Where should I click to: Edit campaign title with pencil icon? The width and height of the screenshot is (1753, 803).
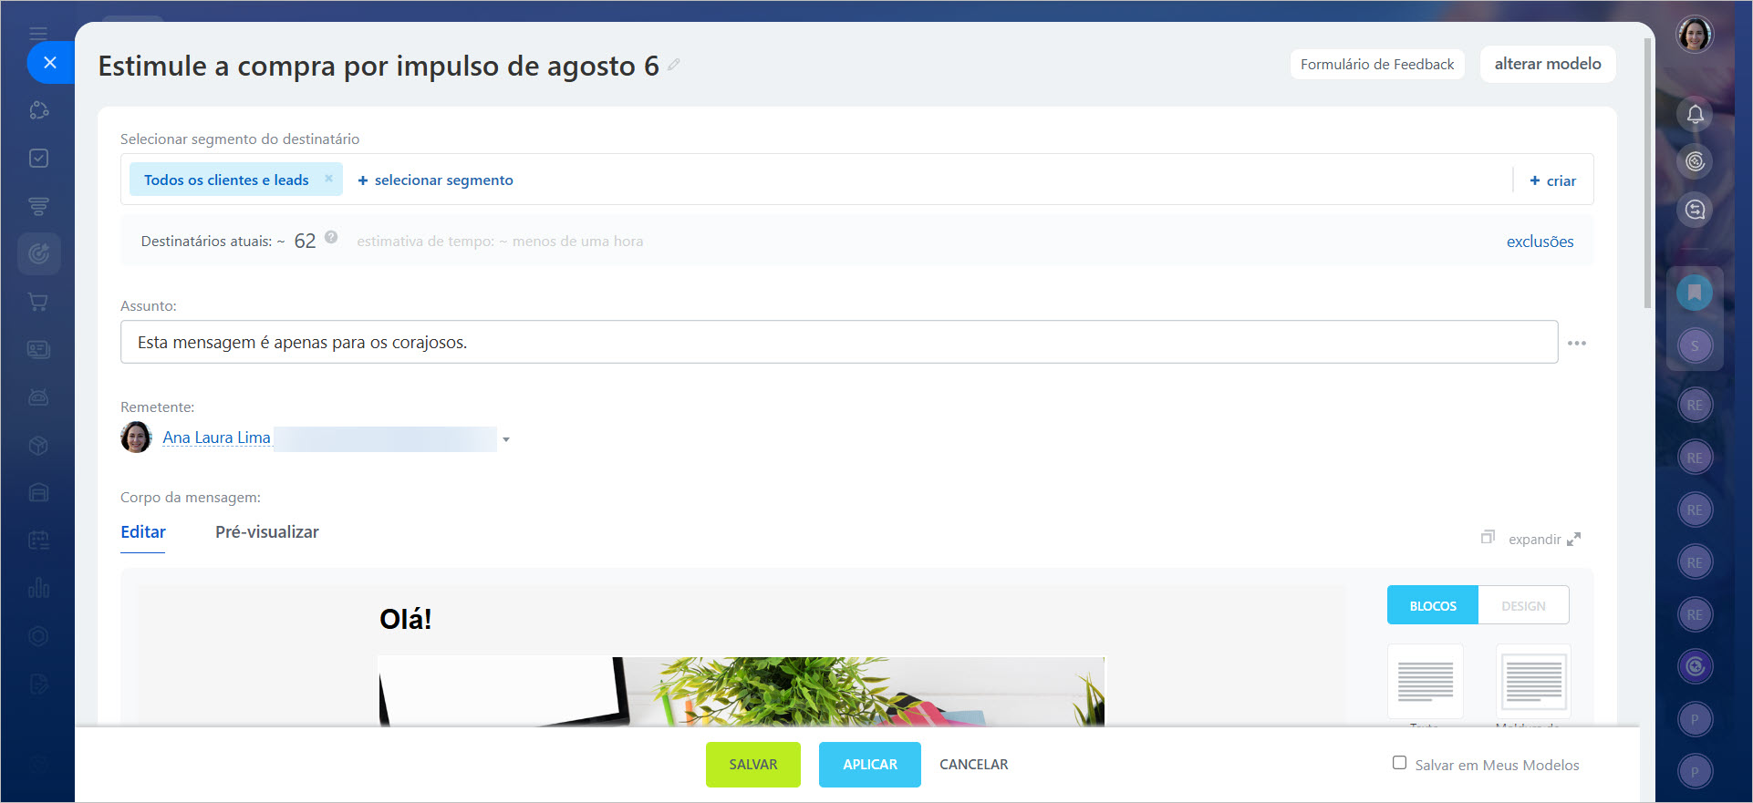point(674,65)
